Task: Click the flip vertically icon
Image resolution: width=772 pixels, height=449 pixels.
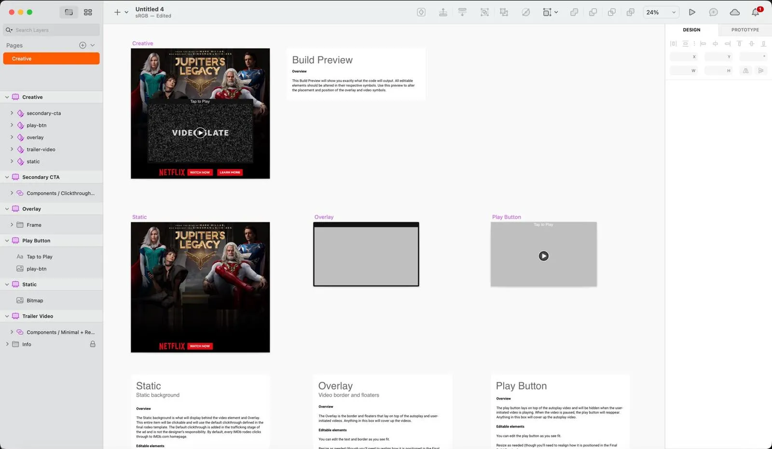Action: 761,70
